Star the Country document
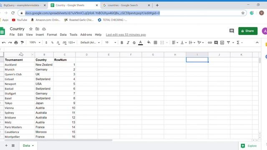Viewport: 267px width, 150px height. (30, 29)
